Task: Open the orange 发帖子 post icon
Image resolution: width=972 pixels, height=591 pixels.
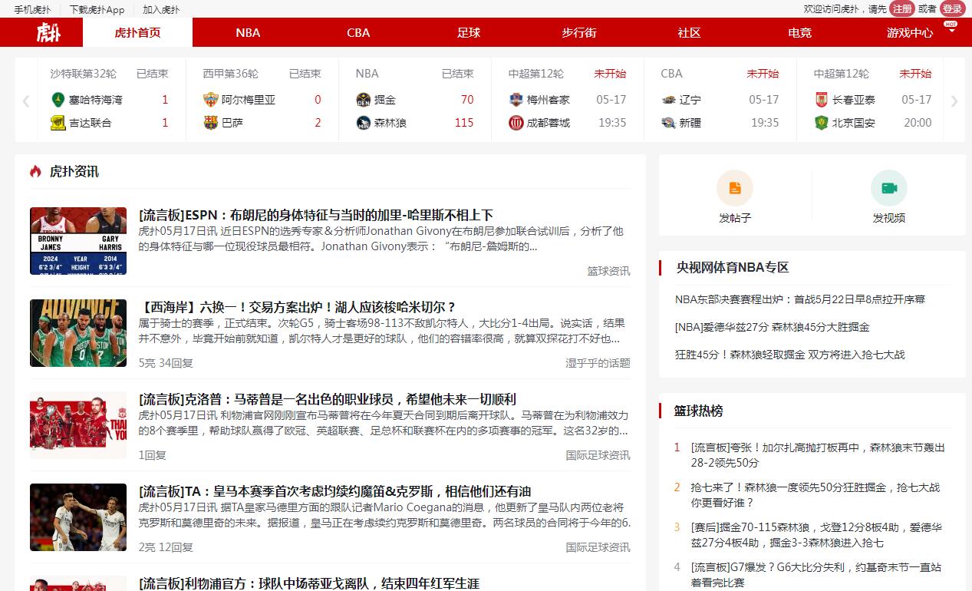Action: 735,188
